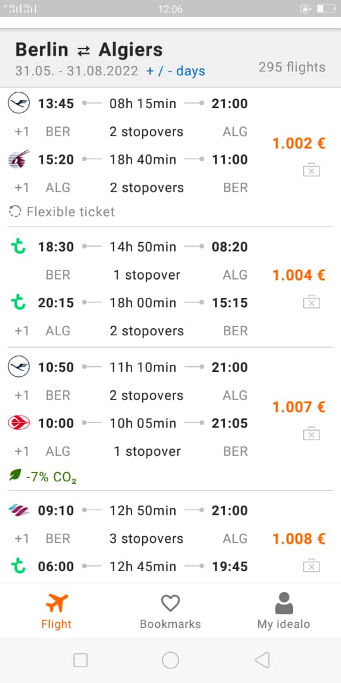This screenshot has height=683, width=341.
Task: Tap no-baggage icon under 1.004 € price
Action: pyautogui.click(x=311, y=302)
